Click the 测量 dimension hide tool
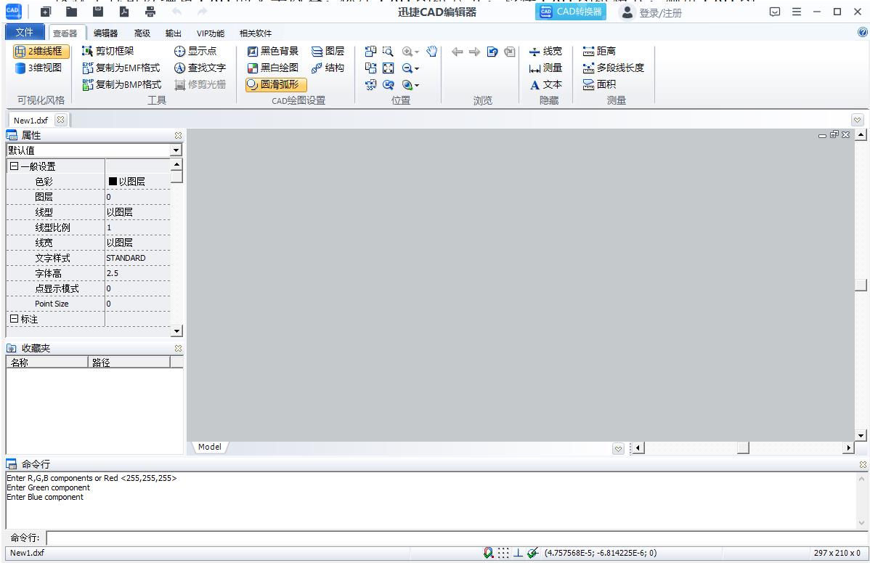The image size is (870, 563). [545, 68]
